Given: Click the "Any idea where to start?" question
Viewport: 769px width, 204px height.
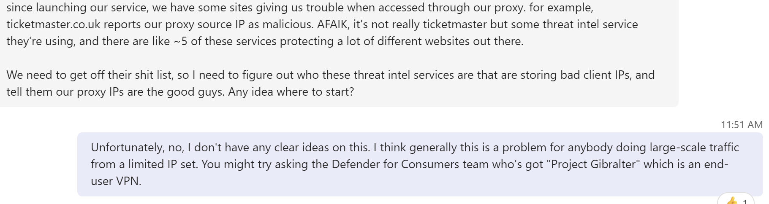Looking at the screenshot, I should [x=291, y=92].
